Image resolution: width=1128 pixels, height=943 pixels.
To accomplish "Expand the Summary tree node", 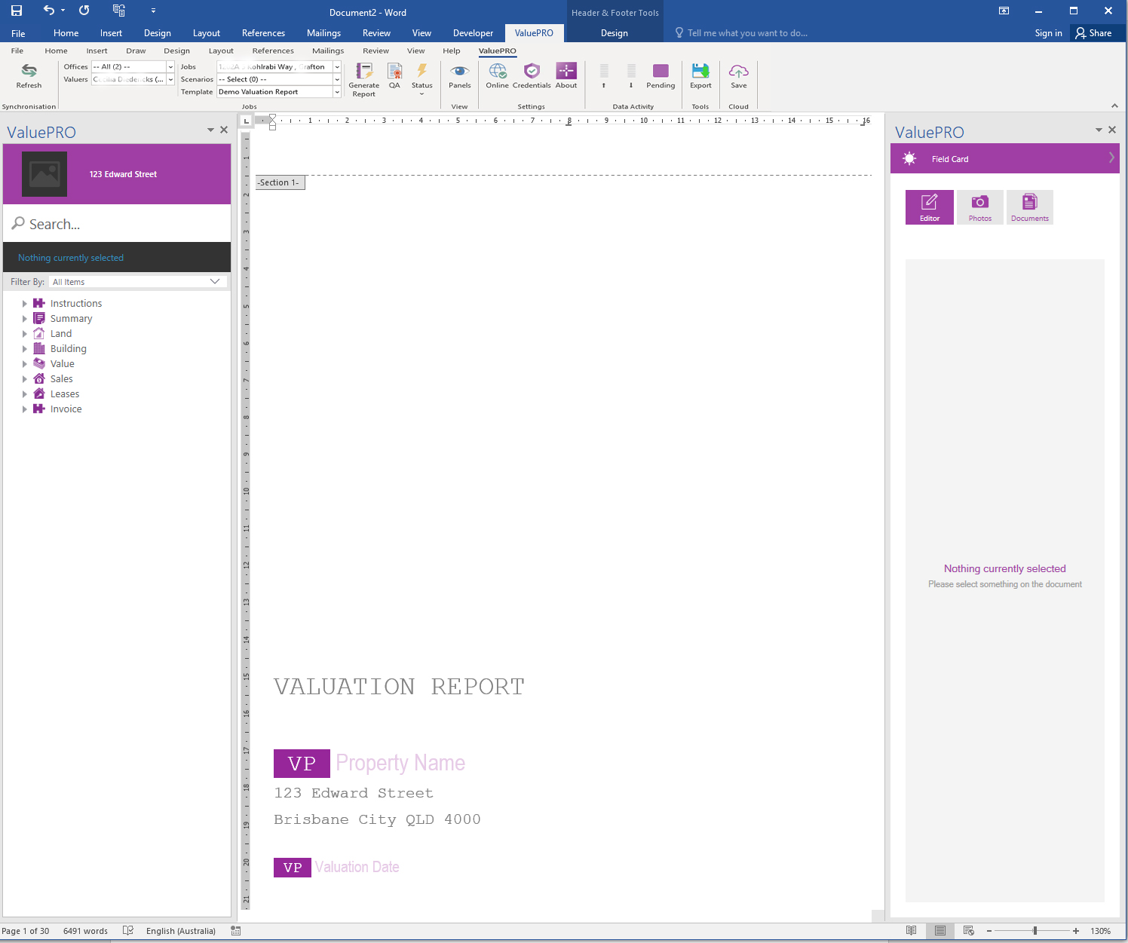I will pyautogui.click(x=24, y=319).
